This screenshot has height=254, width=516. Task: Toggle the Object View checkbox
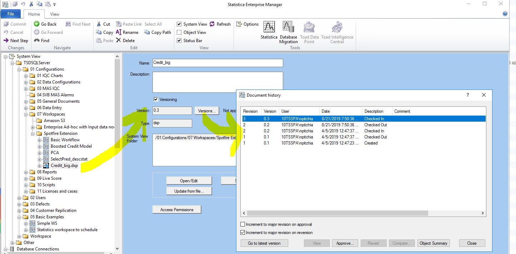coord(179,32)
